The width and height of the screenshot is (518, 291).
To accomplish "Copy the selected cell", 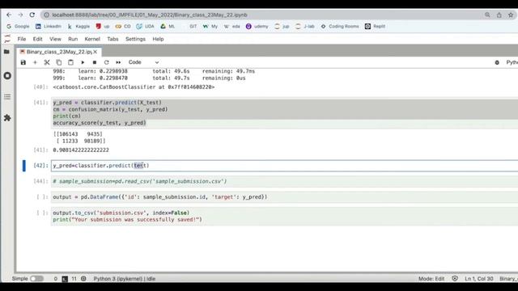I will (x=59, y=62).
